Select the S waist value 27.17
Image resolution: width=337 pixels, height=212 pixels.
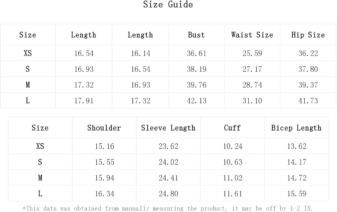point(252,69)
